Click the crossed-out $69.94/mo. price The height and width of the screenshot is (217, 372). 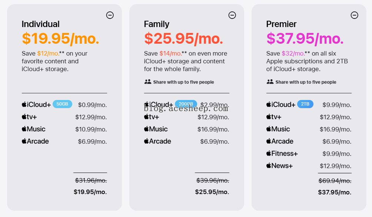(335, 181)
